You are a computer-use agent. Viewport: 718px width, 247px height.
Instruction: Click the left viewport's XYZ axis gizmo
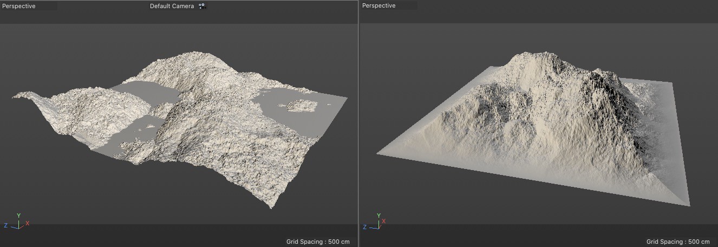click(x=18, y=221)
